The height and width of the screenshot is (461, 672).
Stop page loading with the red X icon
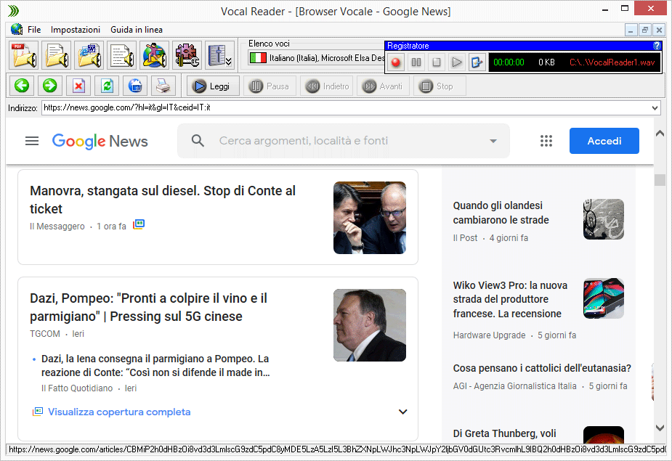[78, 86]
